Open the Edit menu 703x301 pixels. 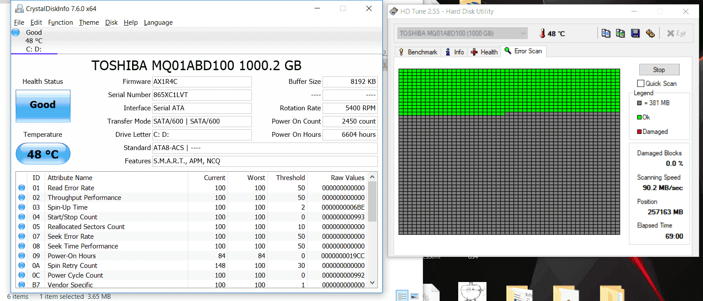pyautogui.click(x=36, y=23)
